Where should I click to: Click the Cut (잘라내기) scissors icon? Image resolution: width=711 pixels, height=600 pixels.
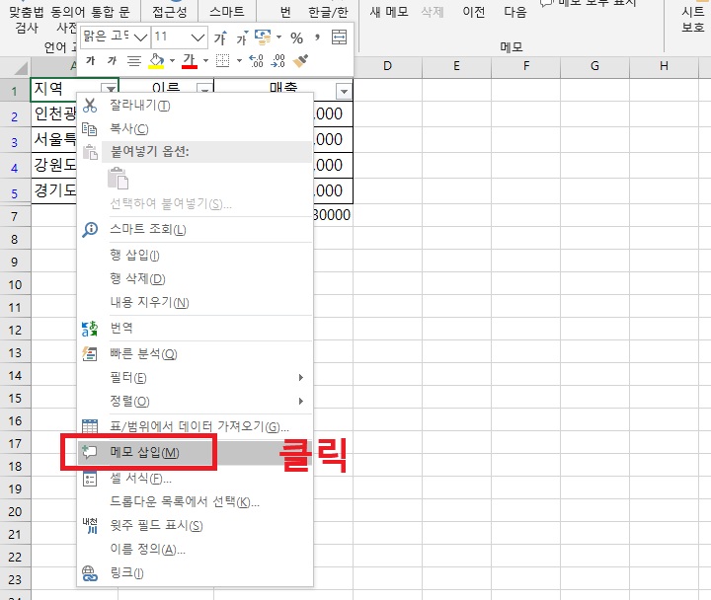(90, 106)
